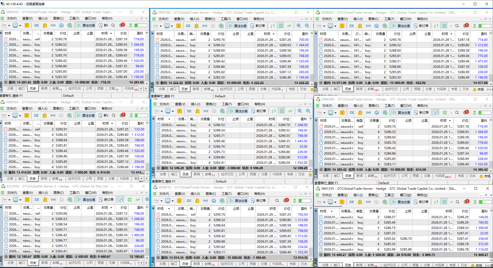Click 新订单 button in 5986564 window

pyautogui.click(x=421, y=113)
